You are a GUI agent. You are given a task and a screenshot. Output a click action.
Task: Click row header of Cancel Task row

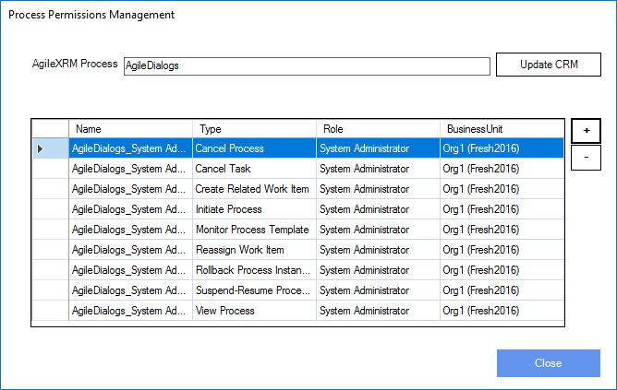[51, 169]
